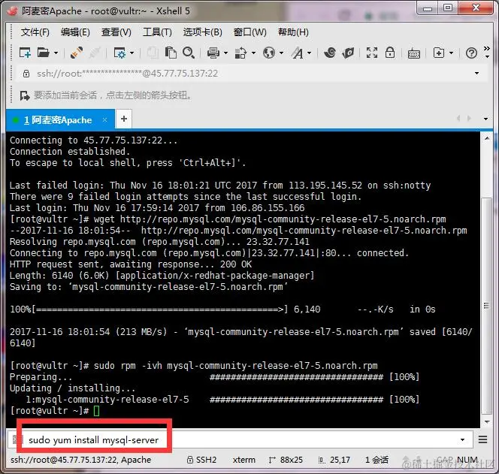Open the 窗口(W) menu
This screenshot has height=474, width=499.
coord(249,32)
